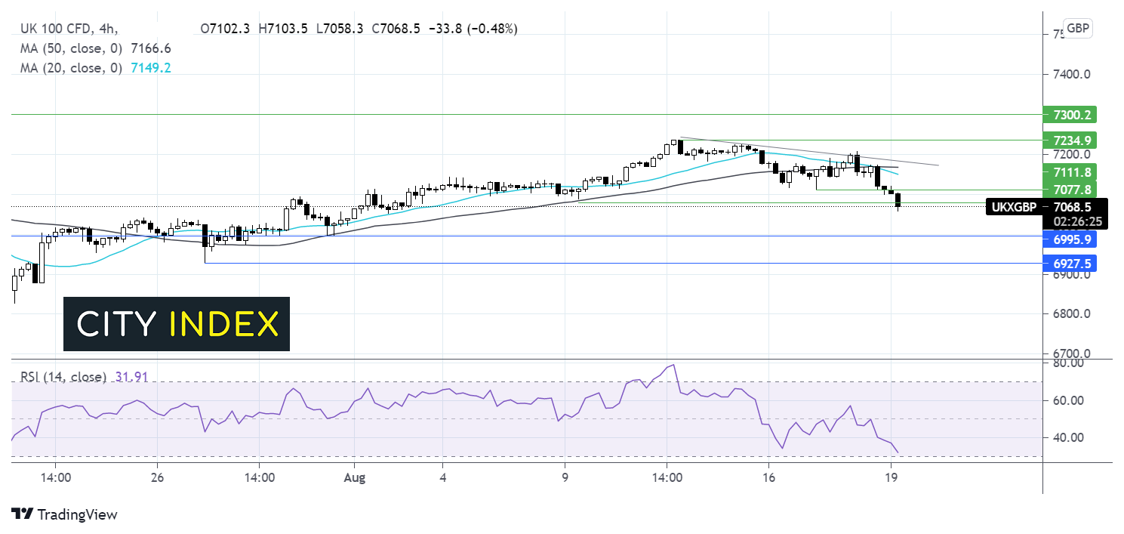Click the 26 date axis marker

click(x=157, y=477)
